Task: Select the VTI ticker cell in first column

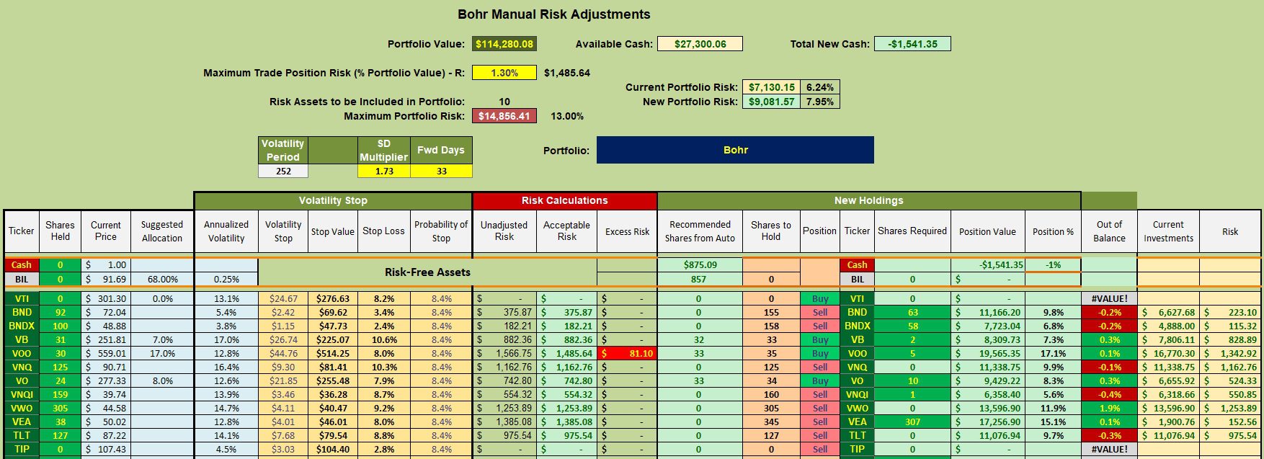Action: [x=22, y=299]
